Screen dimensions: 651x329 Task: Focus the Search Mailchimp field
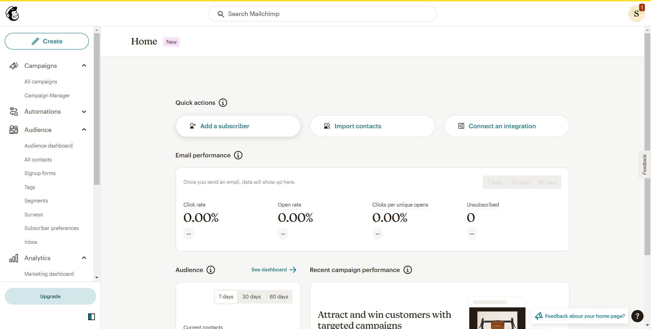[322, 14]
